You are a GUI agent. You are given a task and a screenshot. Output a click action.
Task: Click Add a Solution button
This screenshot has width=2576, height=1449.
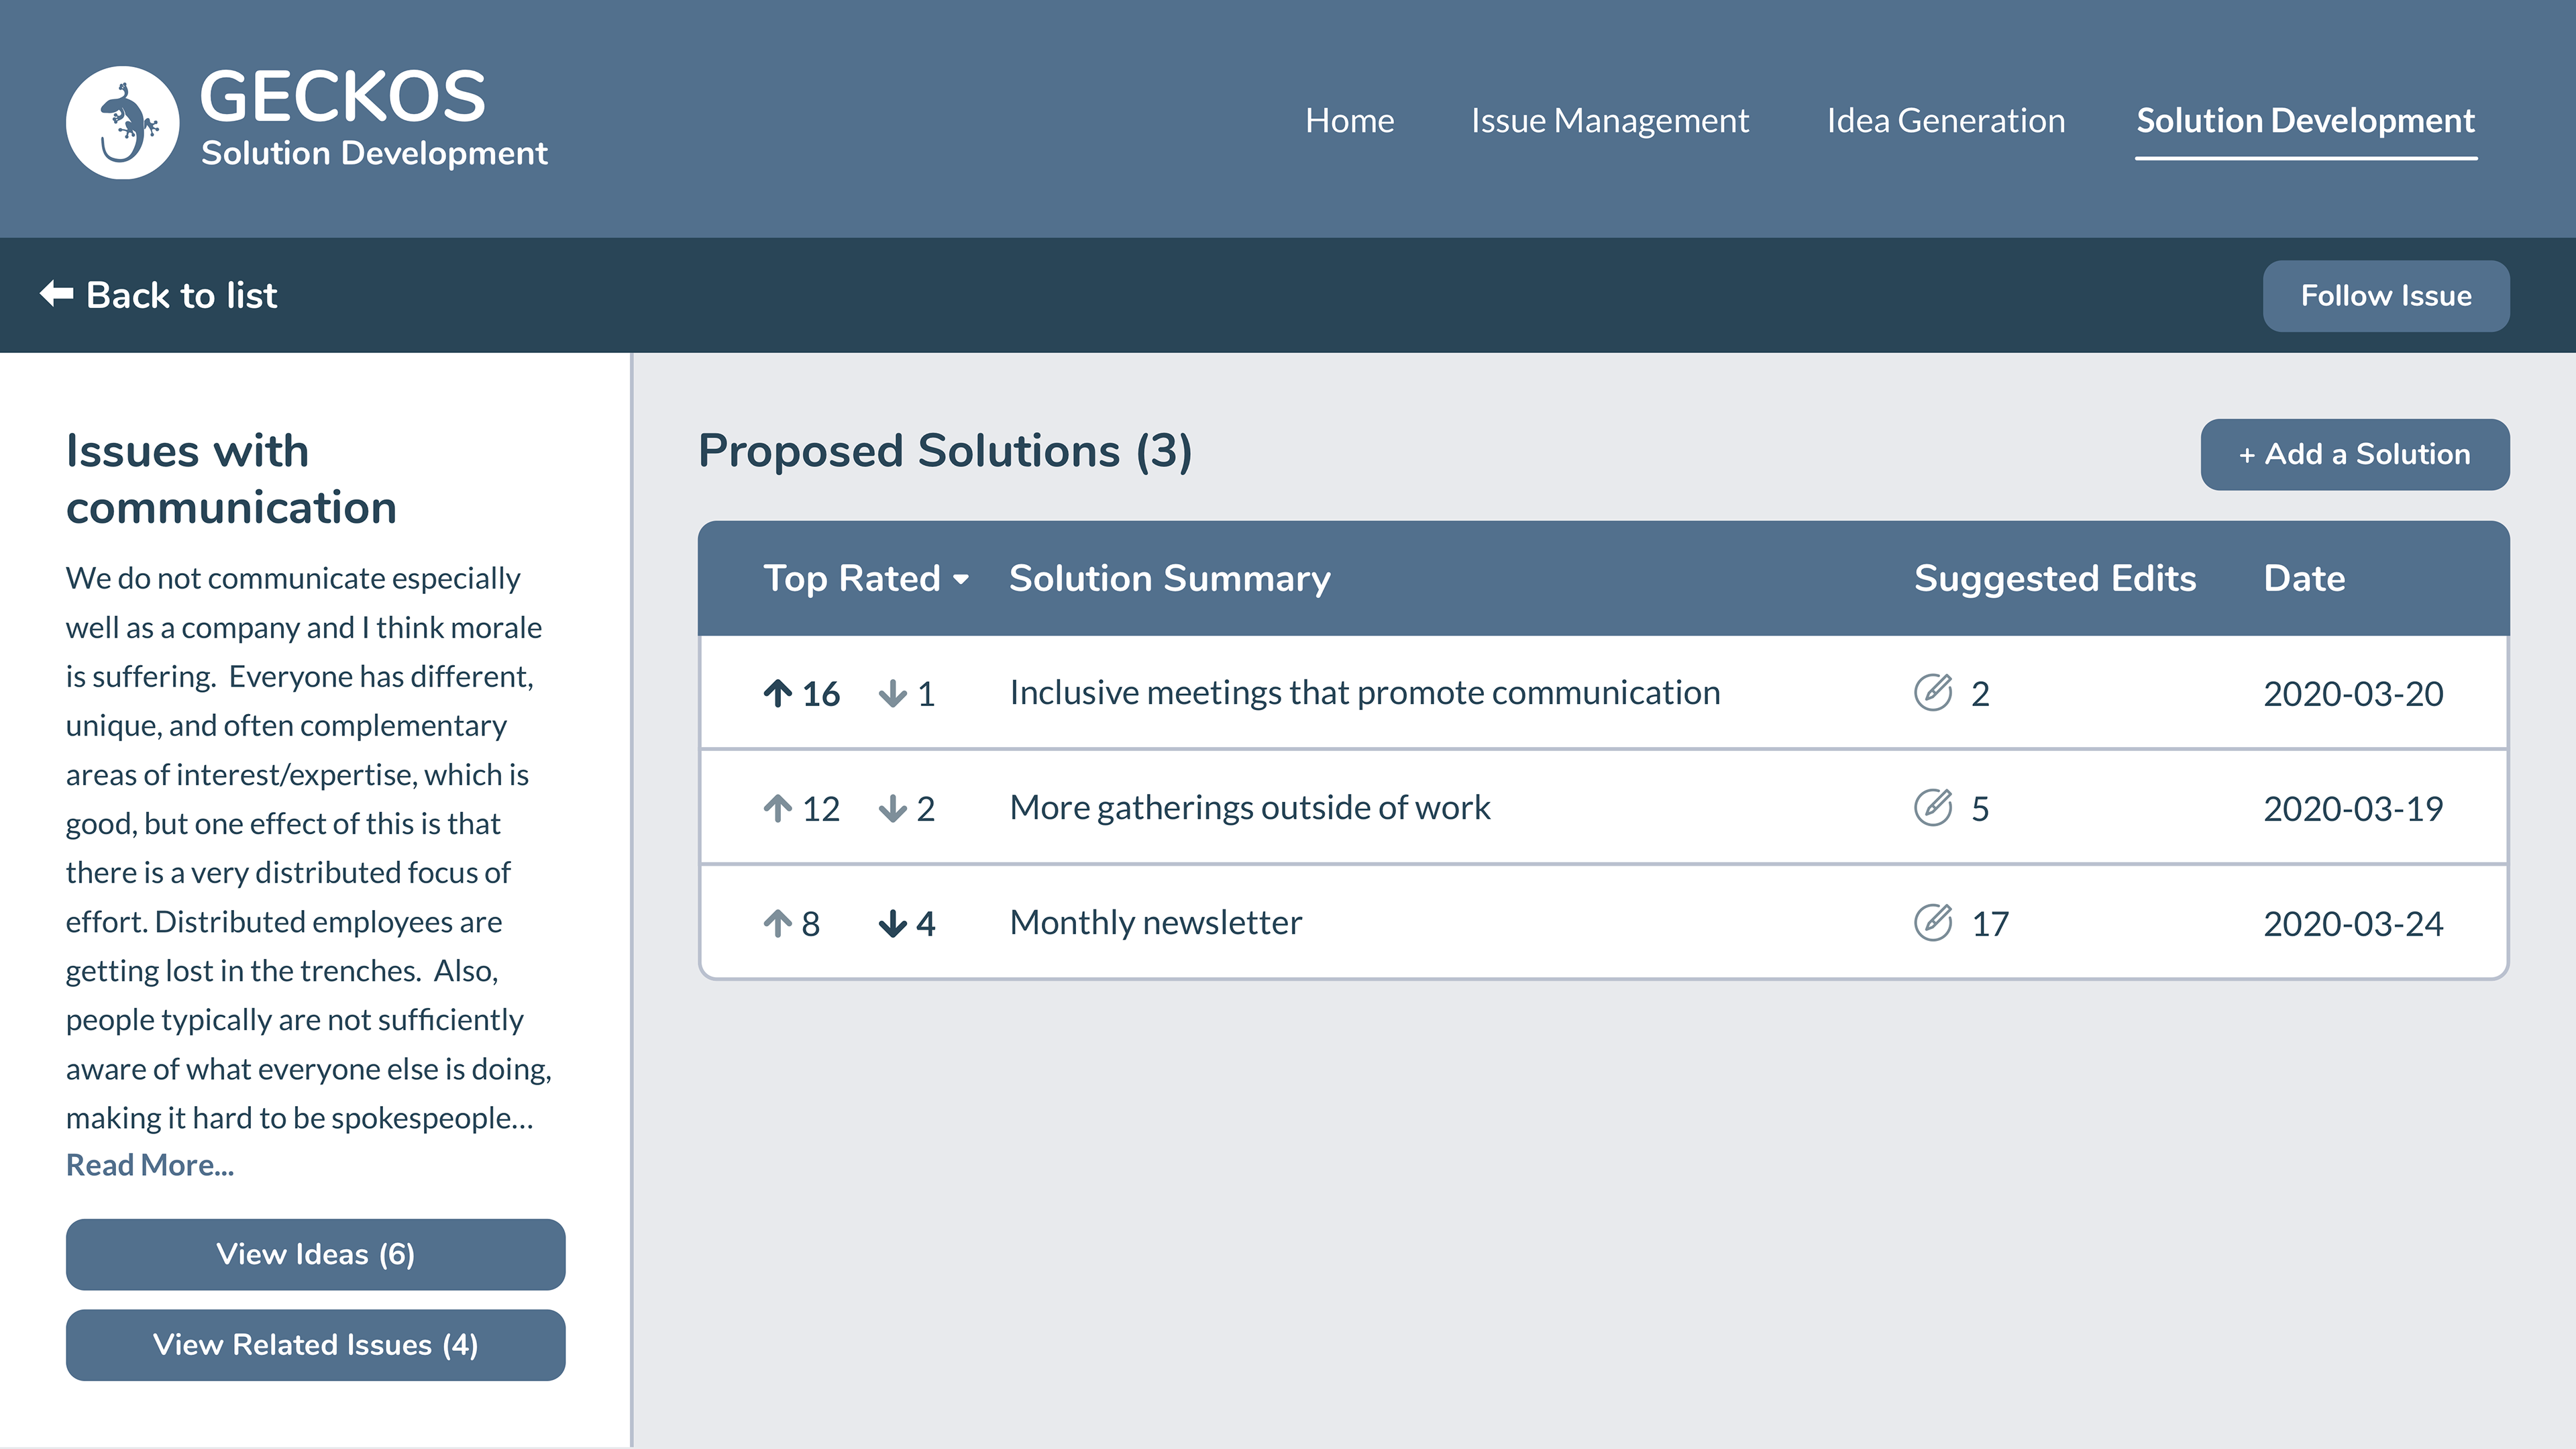(2354, 454)
